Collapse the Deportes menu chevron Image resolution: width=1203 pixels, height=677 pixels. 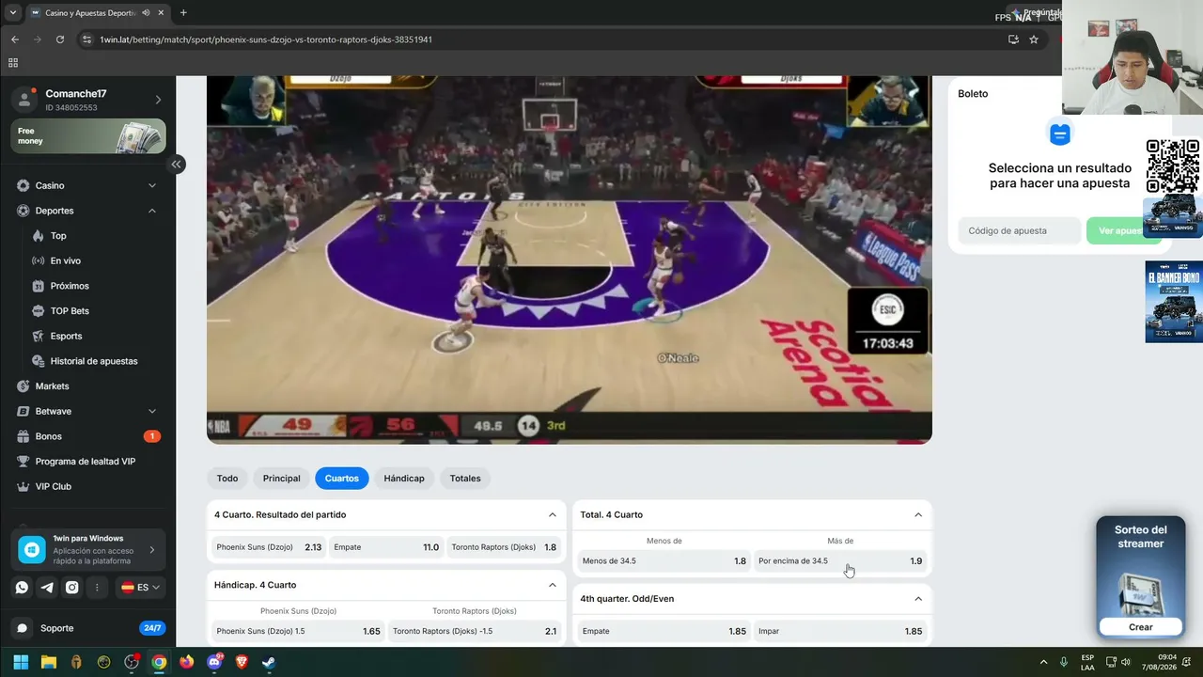(152, 211)
